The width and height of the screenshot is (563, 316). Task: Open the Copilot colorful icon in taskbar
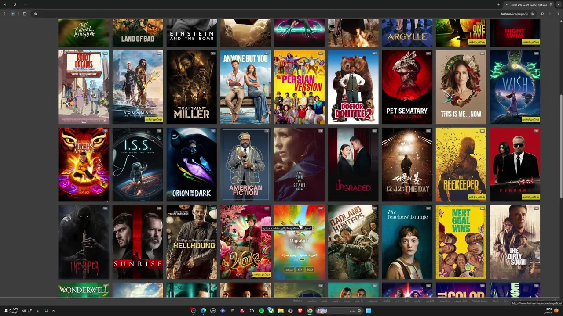pyautogui.click(x=291, y=311)
